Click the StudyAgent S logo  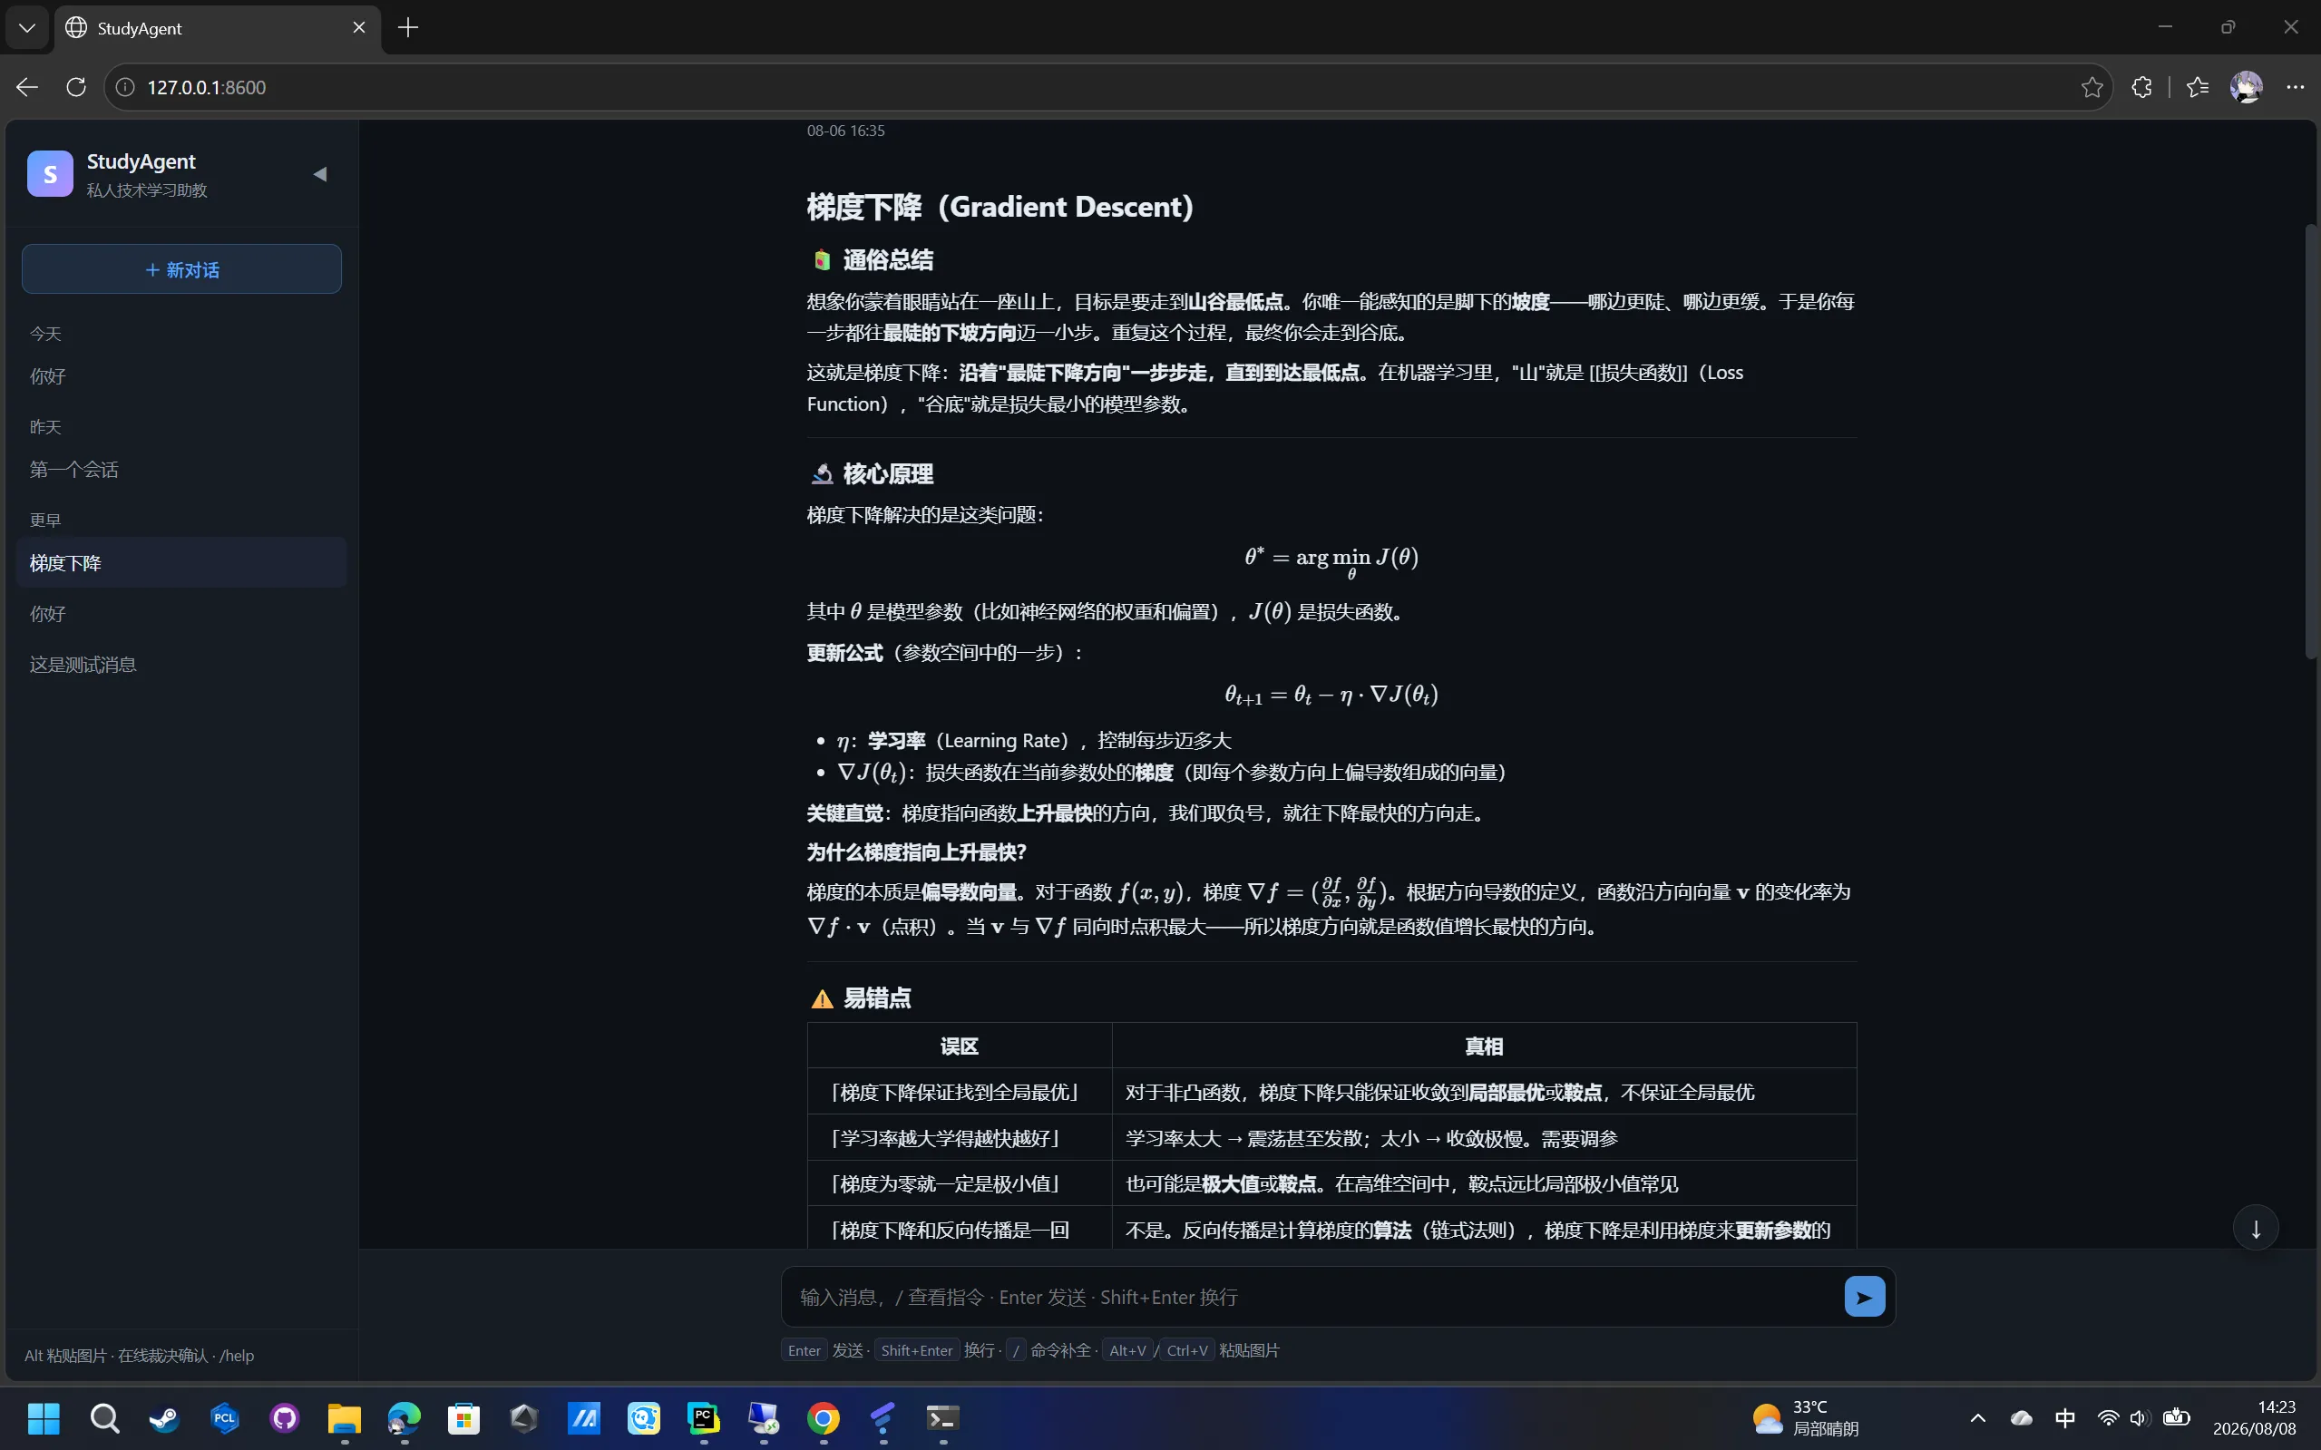[x=50, y=173]
